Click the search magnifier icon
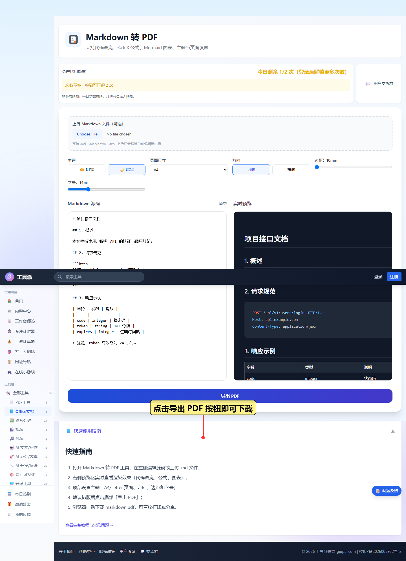The height and width of the screenshot is (561, 406). click(x=60, y=277)
